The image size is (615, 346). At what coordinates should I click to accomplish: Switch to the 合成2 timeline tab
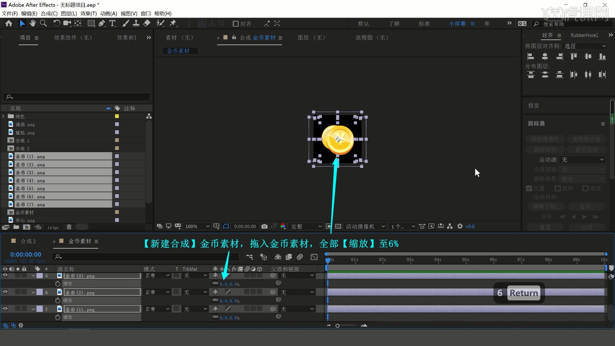[x=28, y=241]
